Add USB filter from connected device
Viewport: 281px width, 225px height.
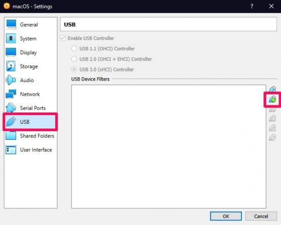(272, 99)
